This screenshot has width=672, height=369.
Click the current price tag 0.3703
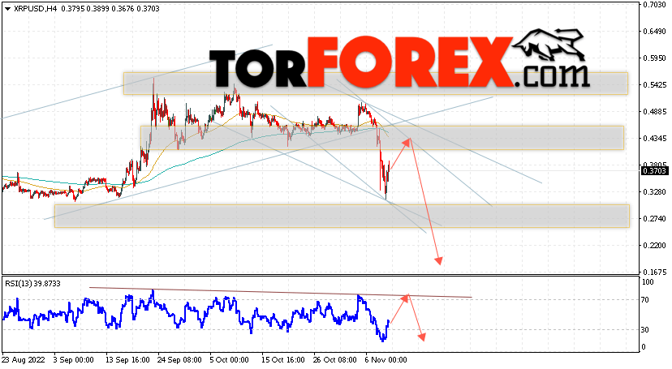tap(654, 171)
